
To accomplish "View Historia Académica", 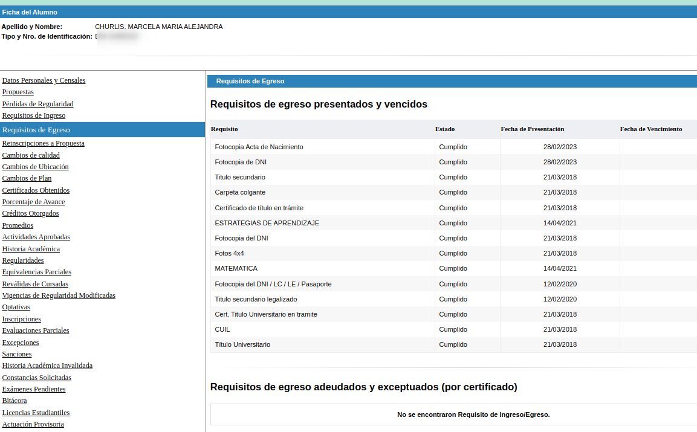I will pyautogui.click(x=31, y=249).
